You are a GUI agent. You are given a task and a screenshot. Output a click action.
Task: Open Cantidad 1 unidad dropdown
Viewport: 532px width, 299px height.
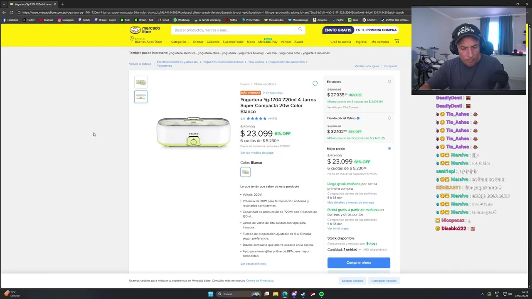coord(352,250)
